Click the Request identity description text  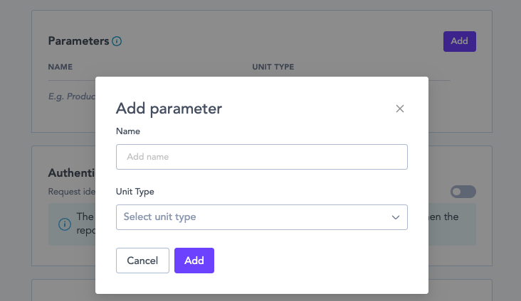[x=71, y=192]
